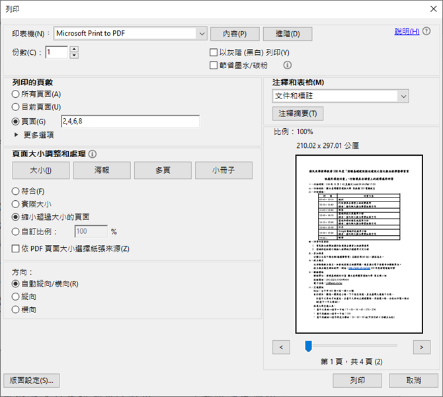Click the preview page slider handle
The height and width of the screenshot is (397, 443).
308,346
